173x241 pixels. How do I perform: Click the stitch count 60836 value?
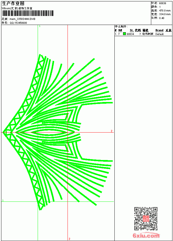pyautogui.click(x=163, y=3)
